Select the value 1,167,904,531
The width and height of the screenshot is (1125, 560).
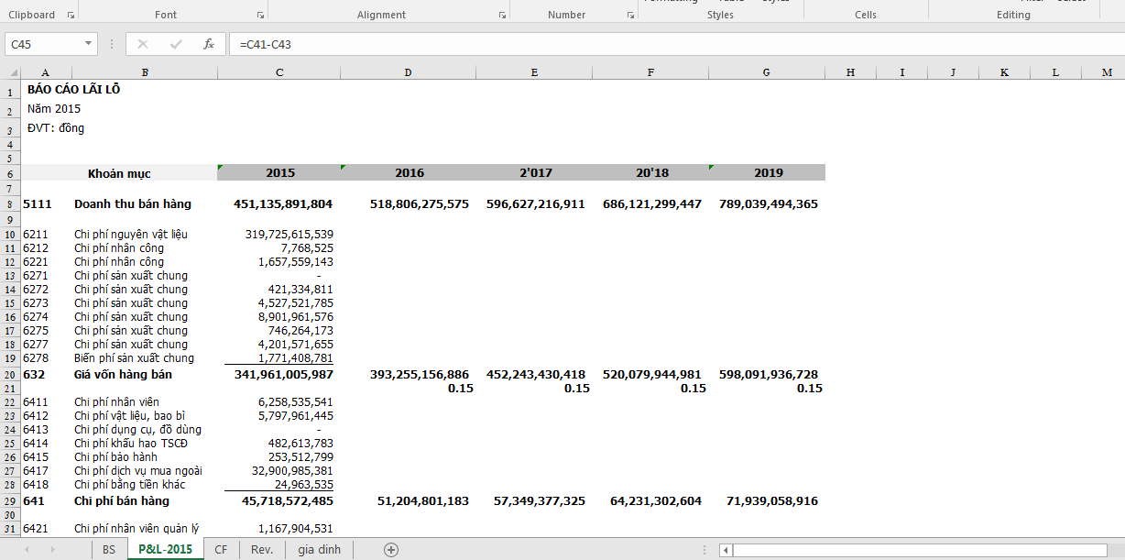(x=296, y=529)
